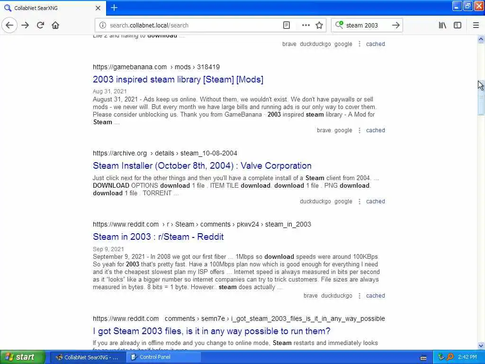Open 'I got Steam 2003 files' result
Viewport: 485px width, 364px height.
pyautogui.click(x=212, y=331)
